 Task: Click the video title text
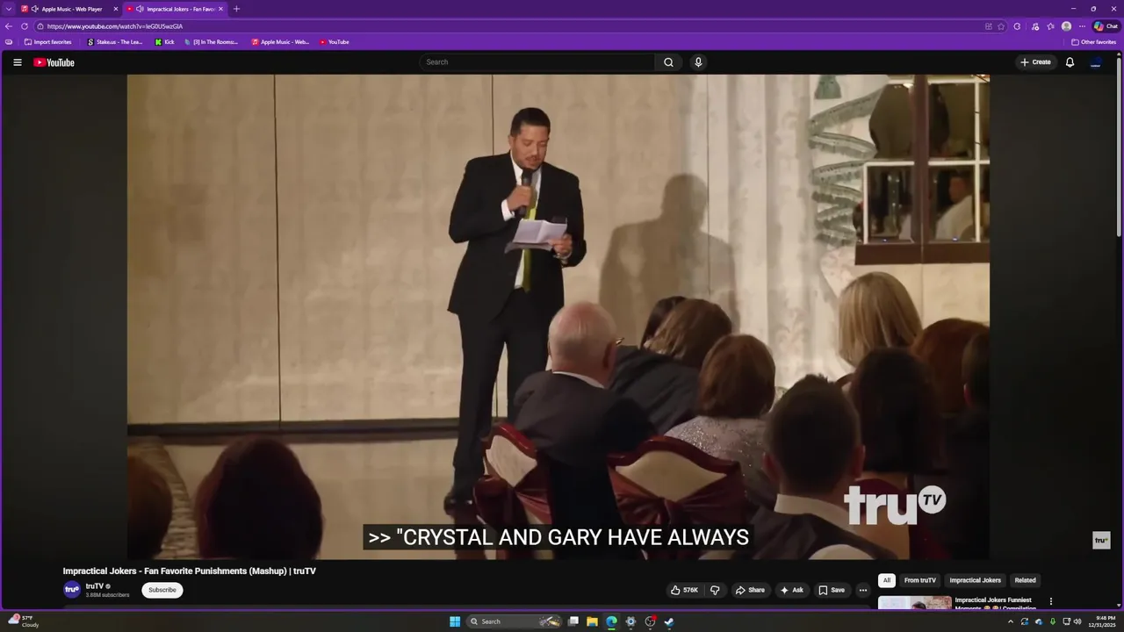[x=189, y=571]
